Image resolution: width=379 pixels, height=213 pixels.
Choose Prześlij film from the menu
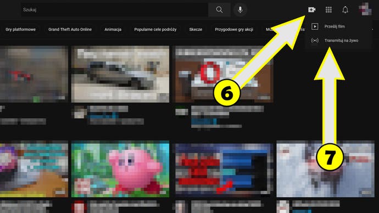(338, 26)
